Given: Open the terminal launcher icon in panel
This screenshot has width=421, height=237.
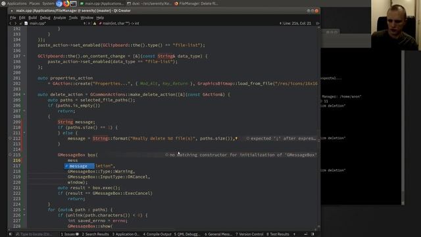Looking at the screenshot, I should [73, 3].
